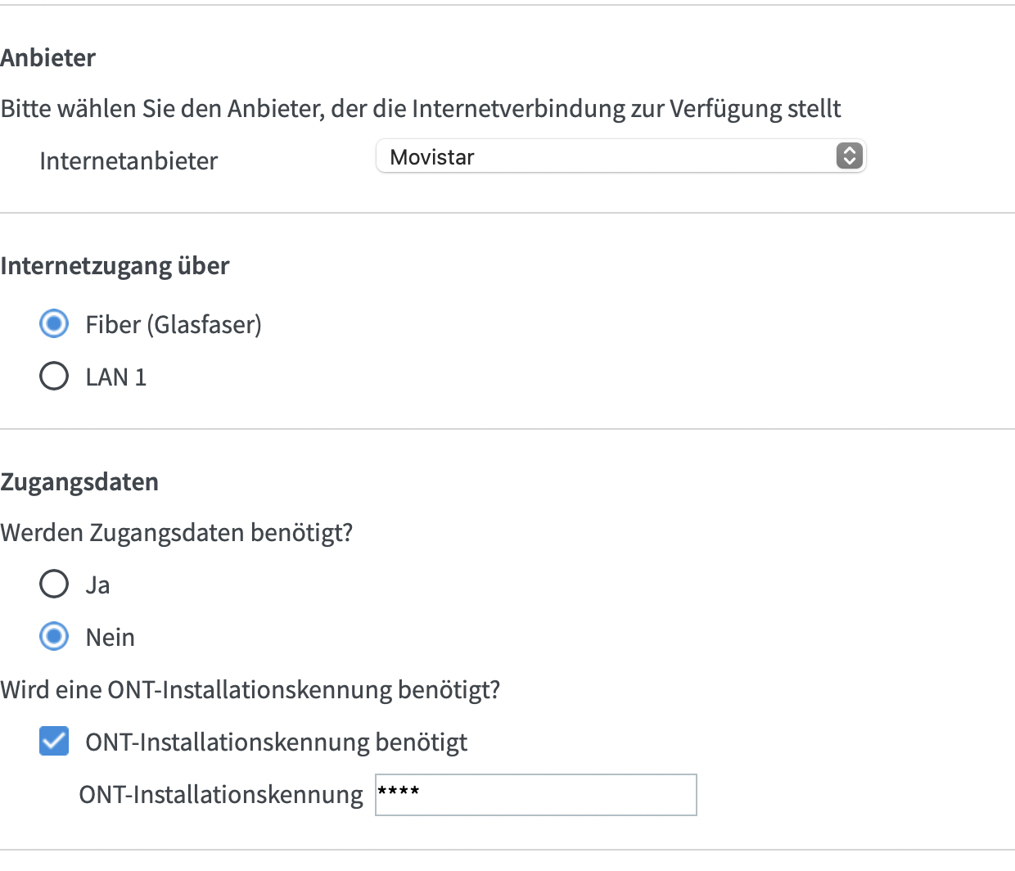Select the Nein radio button
This screenshot has height=871, width=1015.
tap(54, 637)
